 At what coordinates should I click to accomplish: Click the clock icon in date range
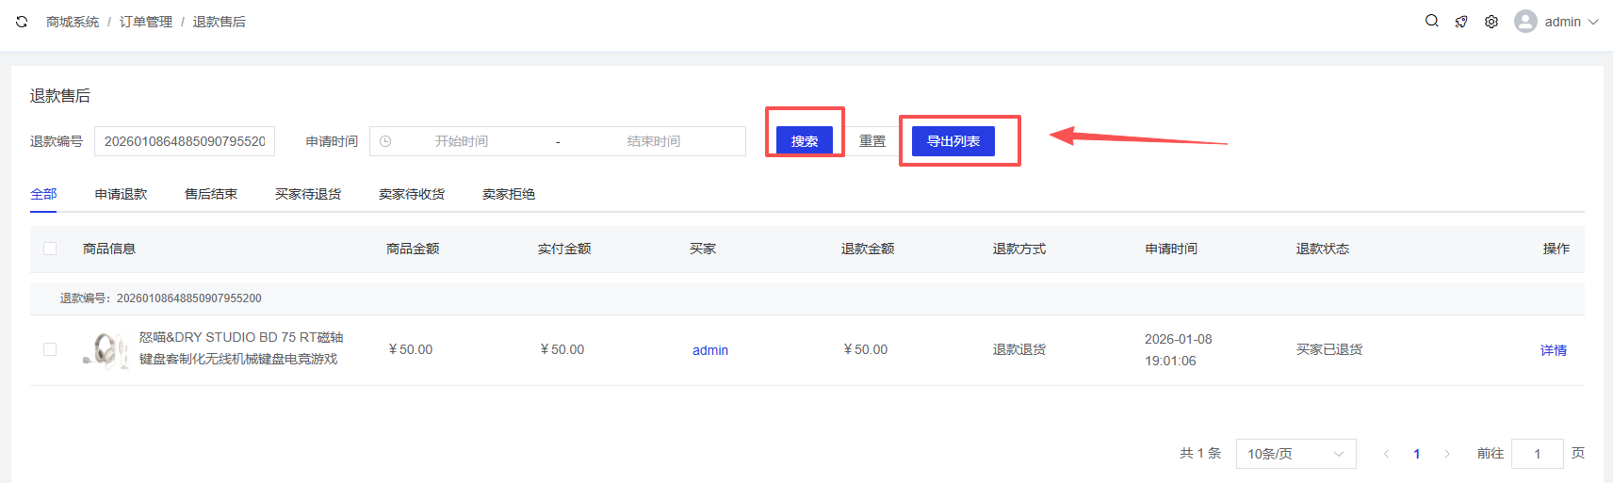(x=385, y=141)
